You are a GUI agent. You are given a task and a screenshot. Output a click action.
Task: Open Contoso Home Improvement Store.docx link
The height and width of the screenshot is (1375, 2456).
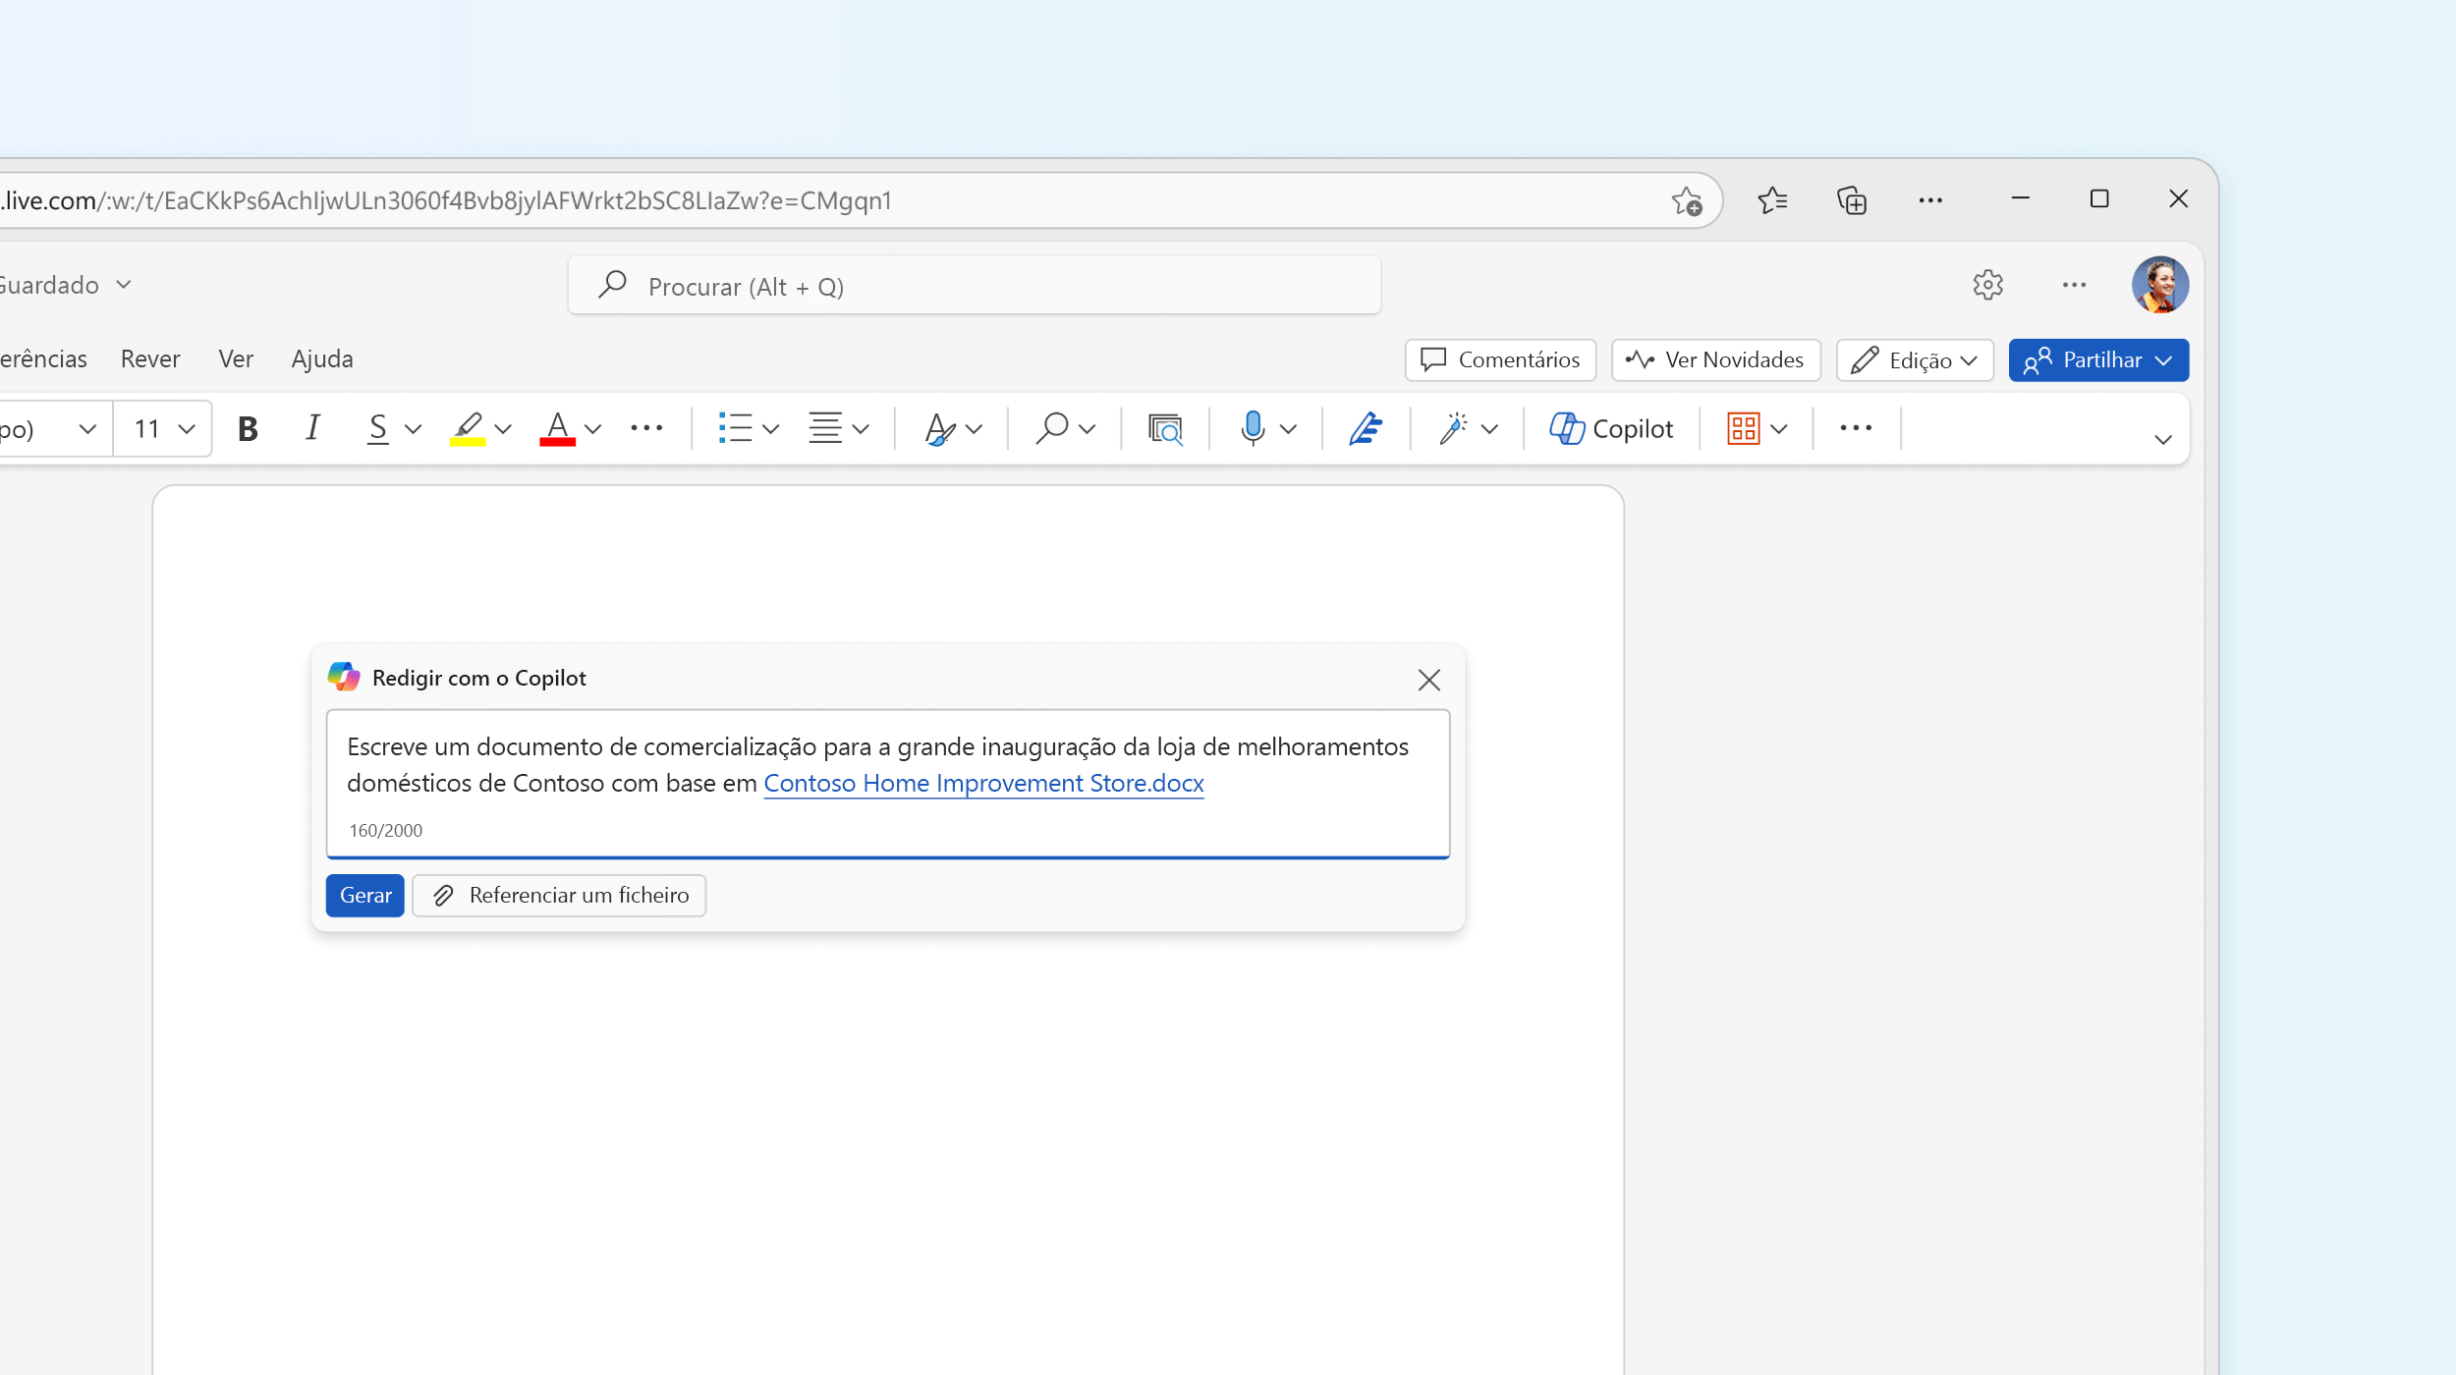(x=981, y=781)
